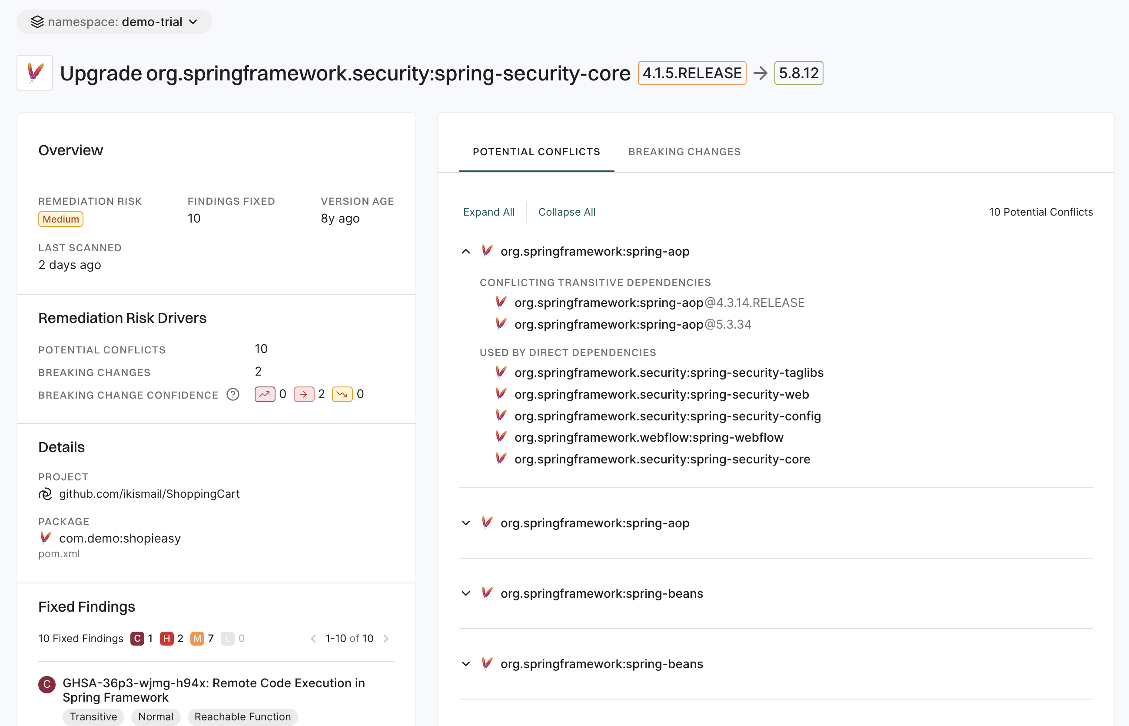Click the low confidence trending-down badge
Image resolution: width=1129 pixels, height=726 pixels.
pyautogui.click(x=342, y=394)
